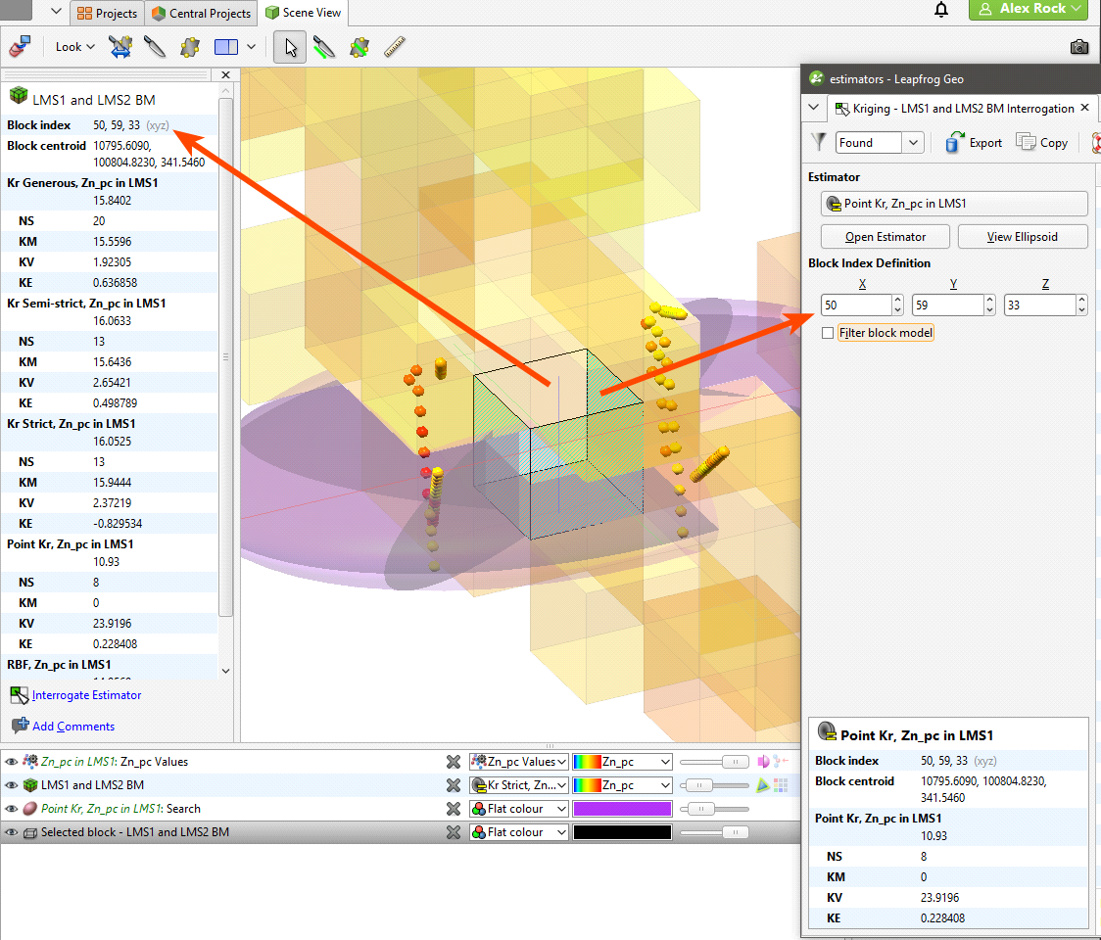Remove Selected block object from scene

click(454, 832)
